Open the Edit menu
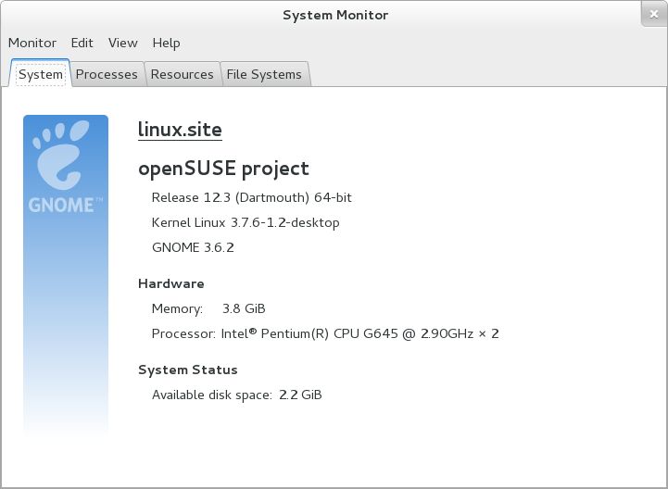Screen dimensions: 668x489 [82, 43]
